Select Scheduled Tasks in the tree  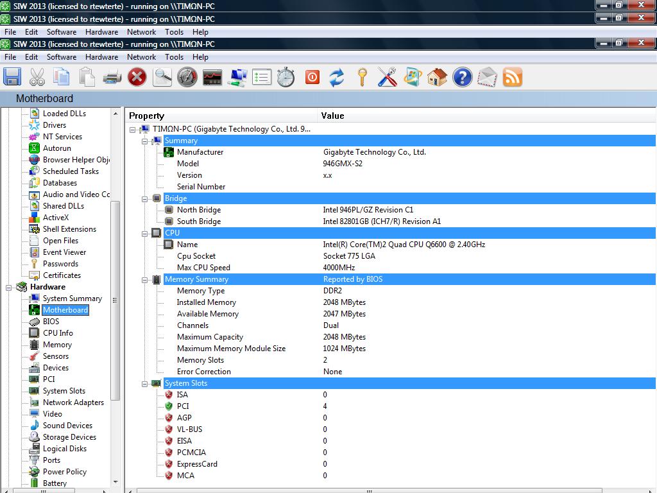71,171
